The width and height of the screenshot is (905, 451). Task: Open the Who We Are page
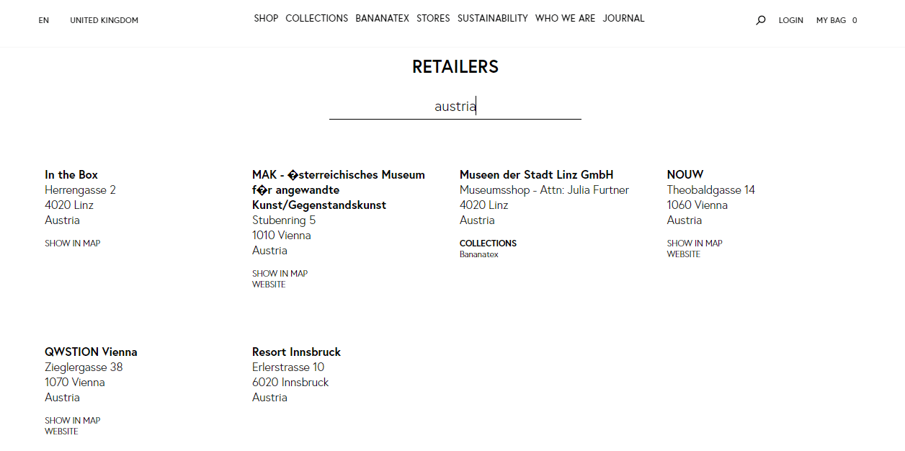[x=566, y=18]
